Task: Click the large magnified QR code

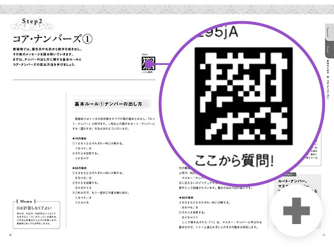Action: 244,97
